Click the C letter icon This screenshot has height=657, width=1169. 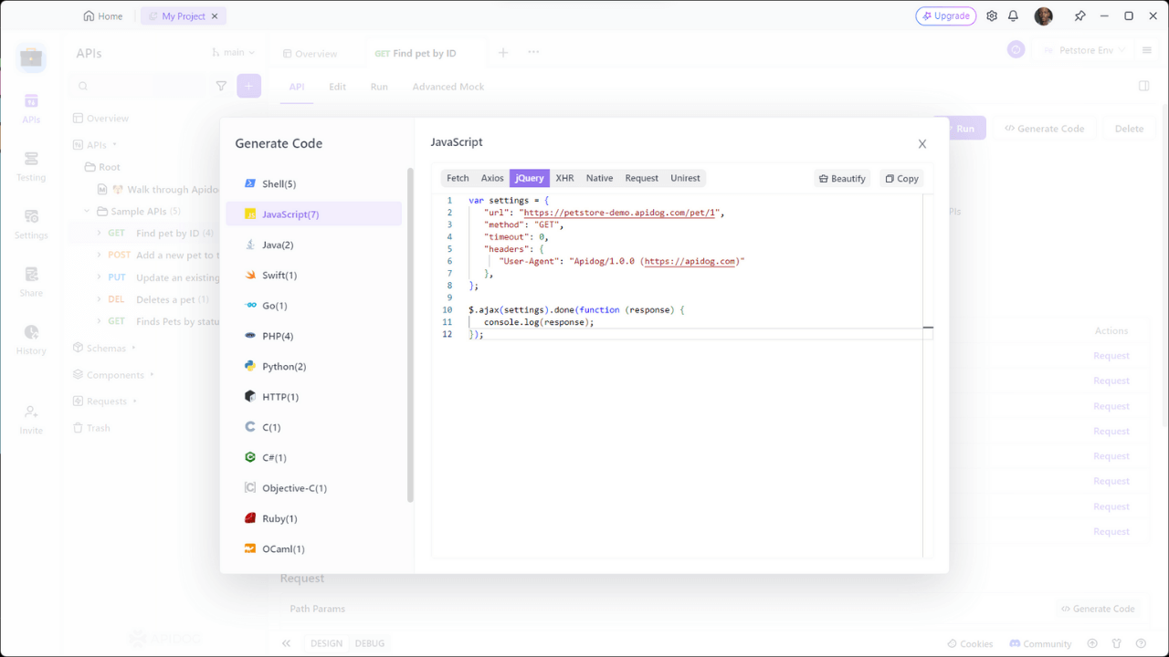(x=250, y=427)
